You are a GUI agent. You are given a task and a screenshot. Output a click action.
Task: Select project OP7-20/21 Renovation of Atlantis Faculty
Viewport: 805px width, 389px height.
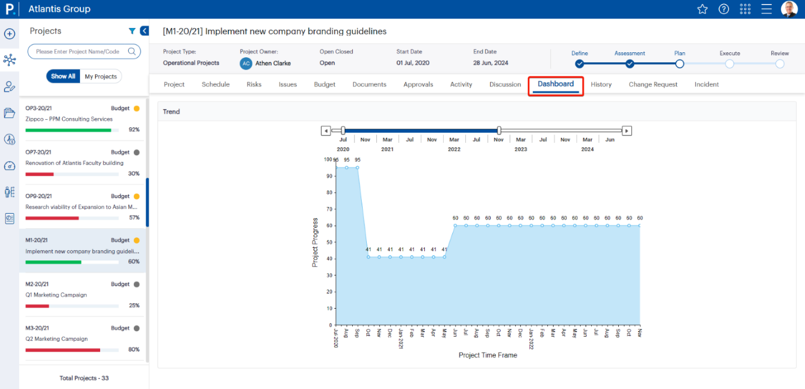coord(83,162)
